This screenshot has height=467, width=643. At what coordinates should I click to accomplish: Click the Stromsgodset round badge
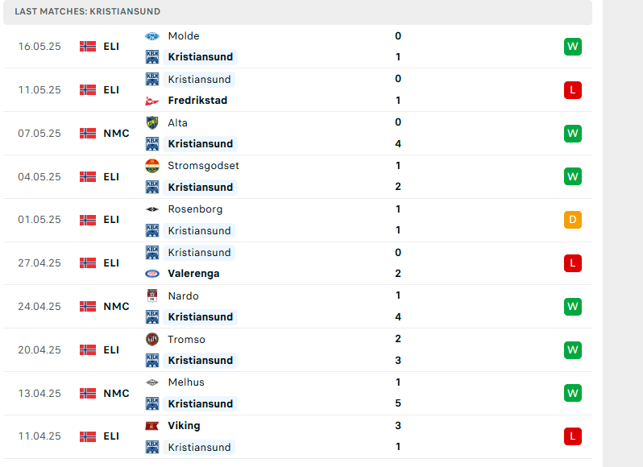click(x=152, y=166)
